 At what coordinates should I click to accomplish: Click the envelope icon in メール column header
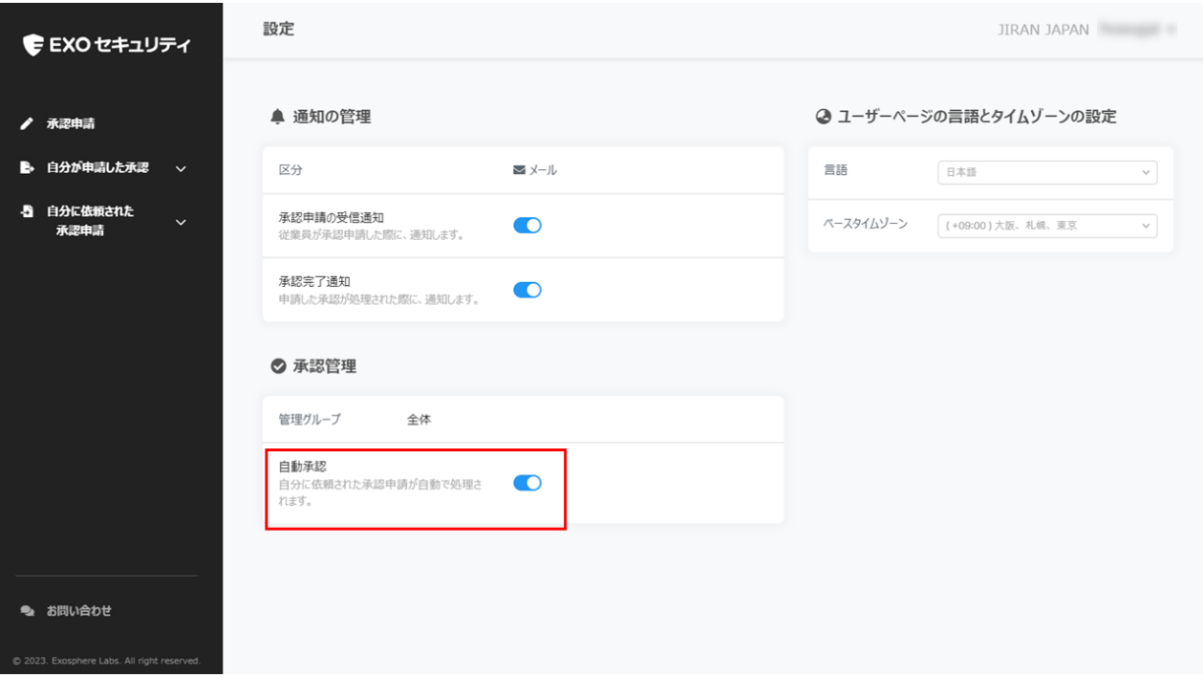click(x=519, y=170)
